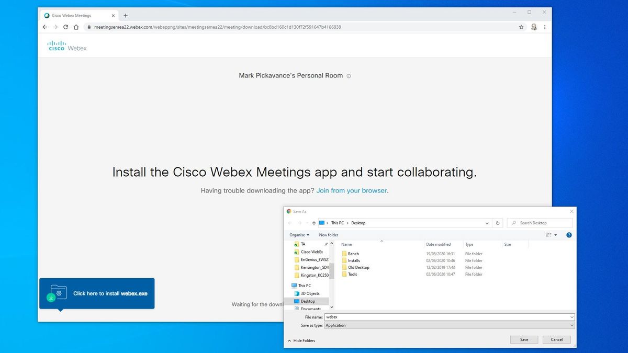
Task: Open a new browser tab
Action: [125, 15]
